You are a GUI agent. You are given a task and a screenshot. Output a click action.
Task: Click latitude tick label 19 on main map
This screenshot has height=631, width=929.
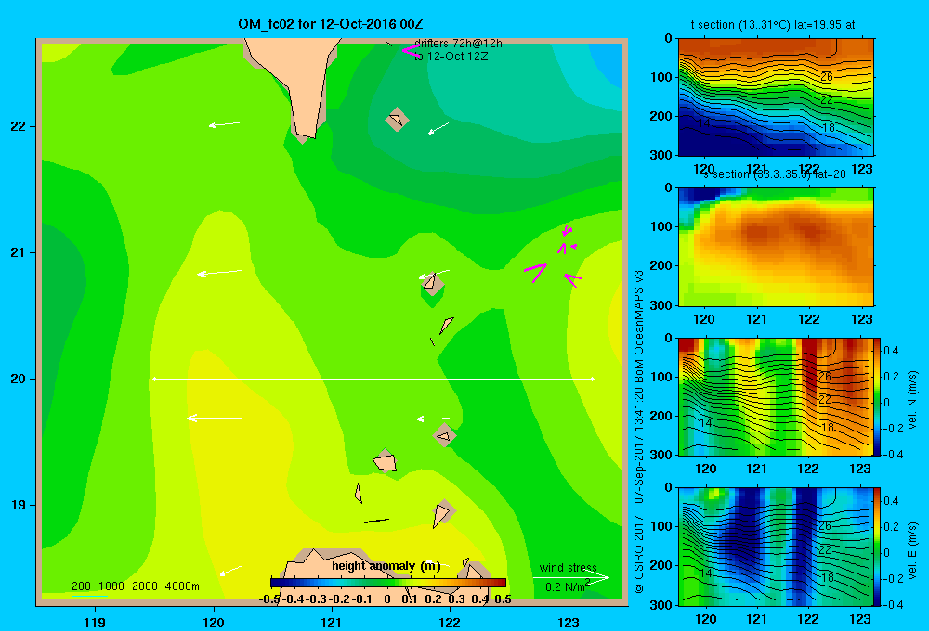[x=19, y=505]
